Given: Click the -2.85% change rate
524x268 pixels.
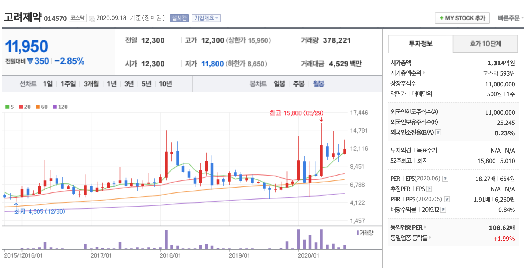Looking at the screenshot, I should pyautogui.click(x=69, y=61).
